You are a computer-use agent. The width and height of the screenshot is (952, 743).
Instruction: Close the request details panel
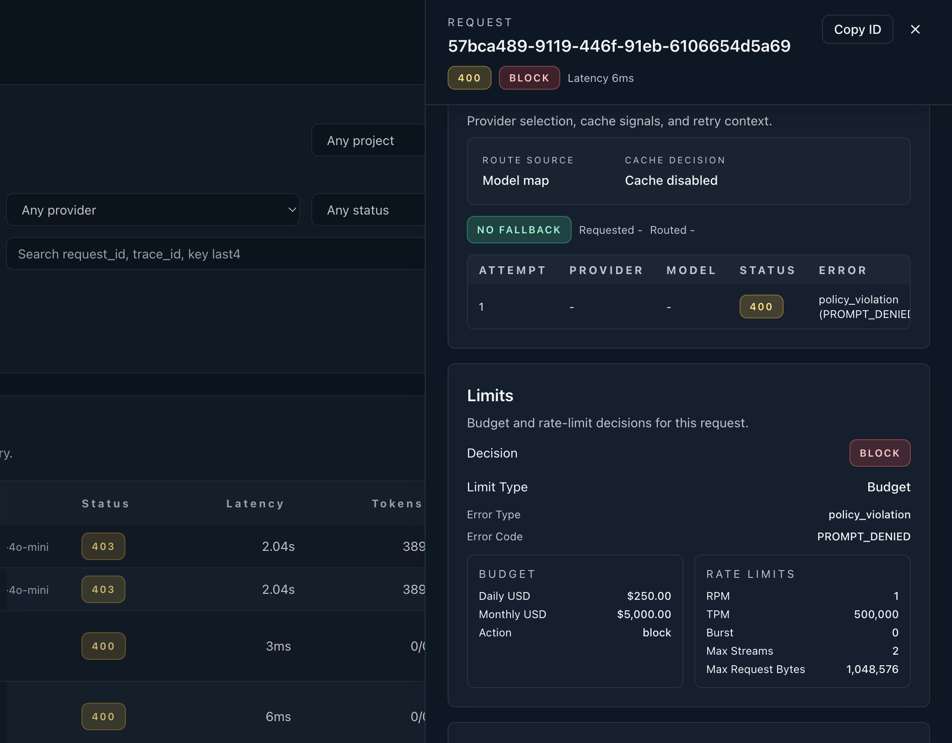pyautogui.click(x=915, y=29)
